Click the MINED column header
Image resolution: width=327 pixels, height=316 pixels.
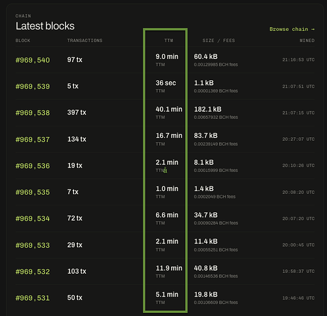(307, 40)
